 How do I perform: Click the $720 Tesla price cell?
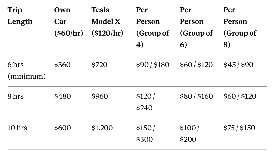(99, 65)
